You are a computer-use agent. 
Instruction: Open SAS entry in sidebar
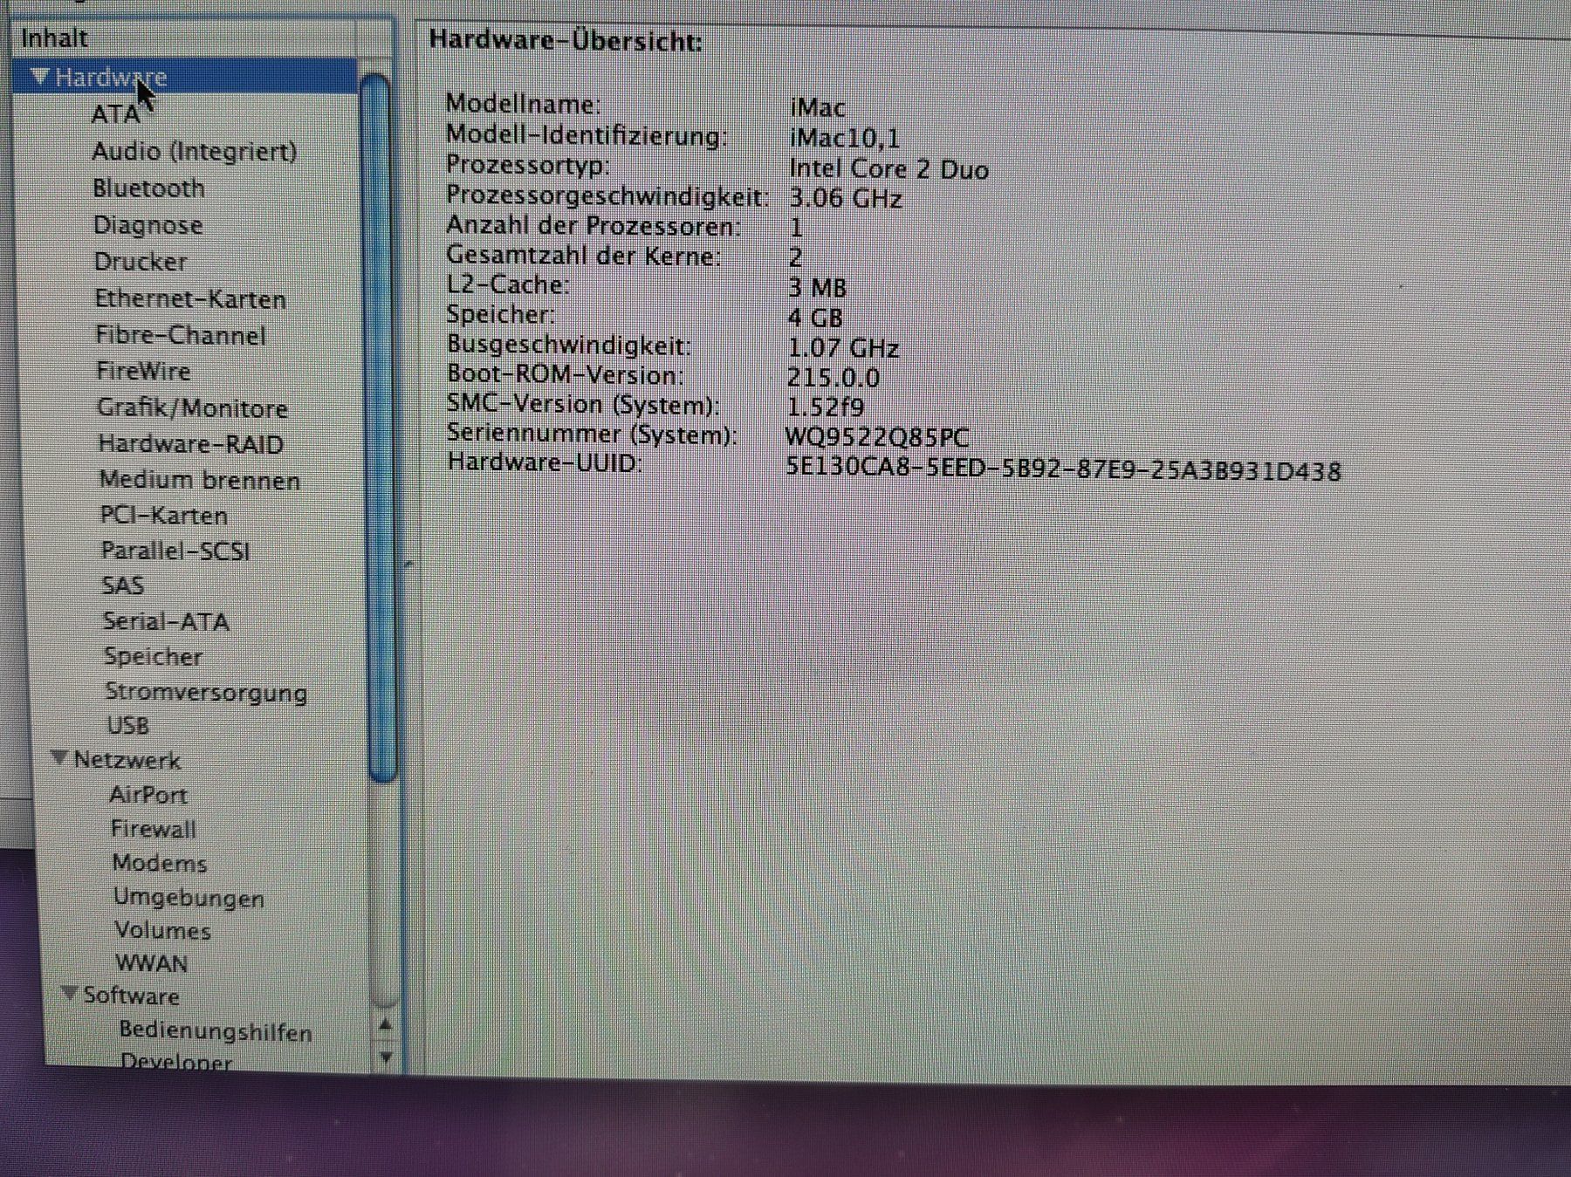tap(123, 585)
